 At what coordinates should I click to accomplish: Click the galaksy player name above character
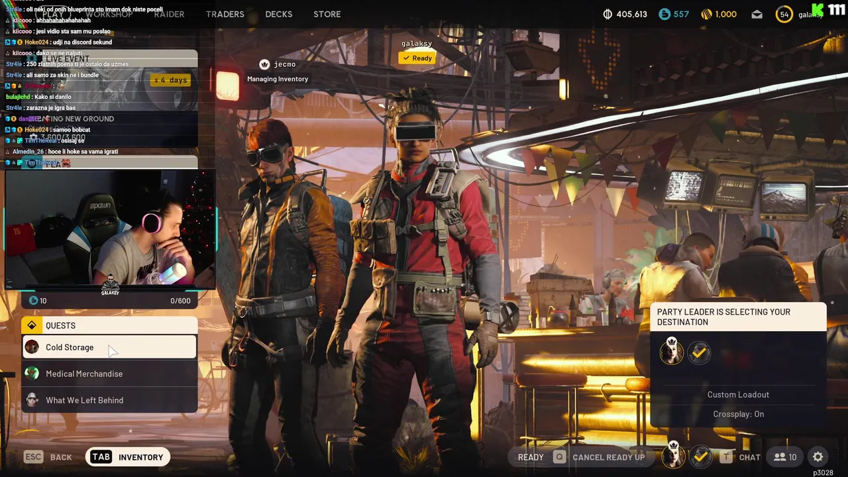pos(417,44)
